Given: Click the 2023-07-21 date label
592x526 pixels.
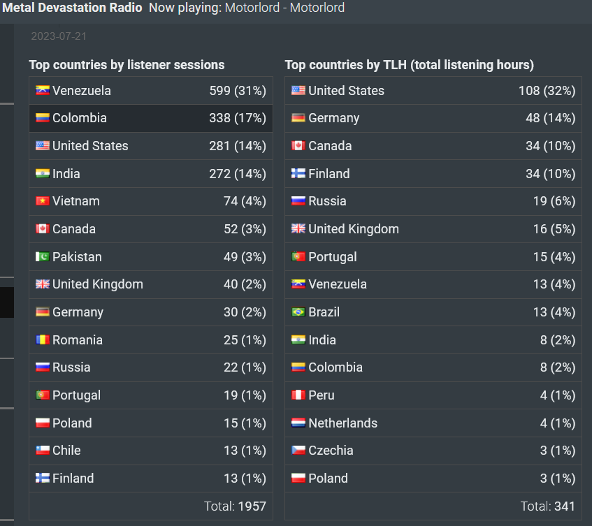Looking at the screenshot, I should point(59,36).
